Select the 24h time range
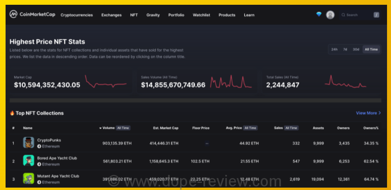 [x=334, y=49]
